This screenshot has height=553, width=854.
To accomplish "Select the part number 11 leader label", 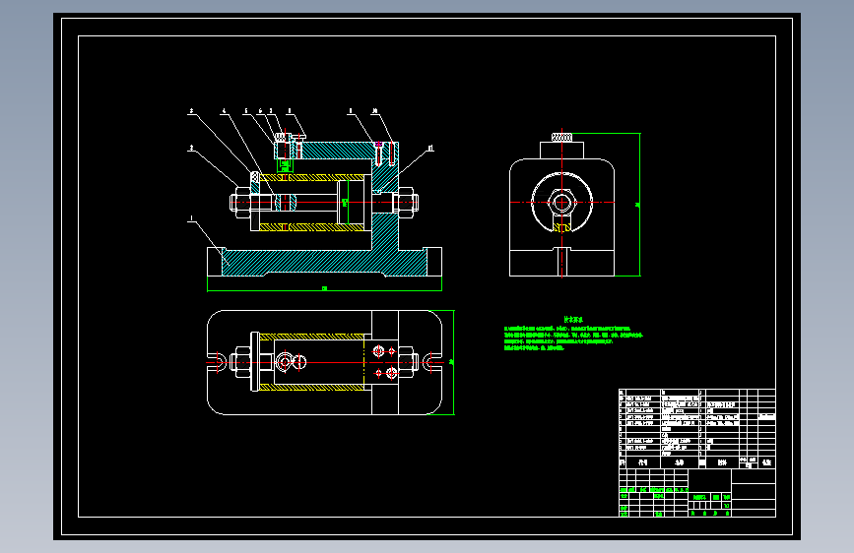I will click(430, 148).
